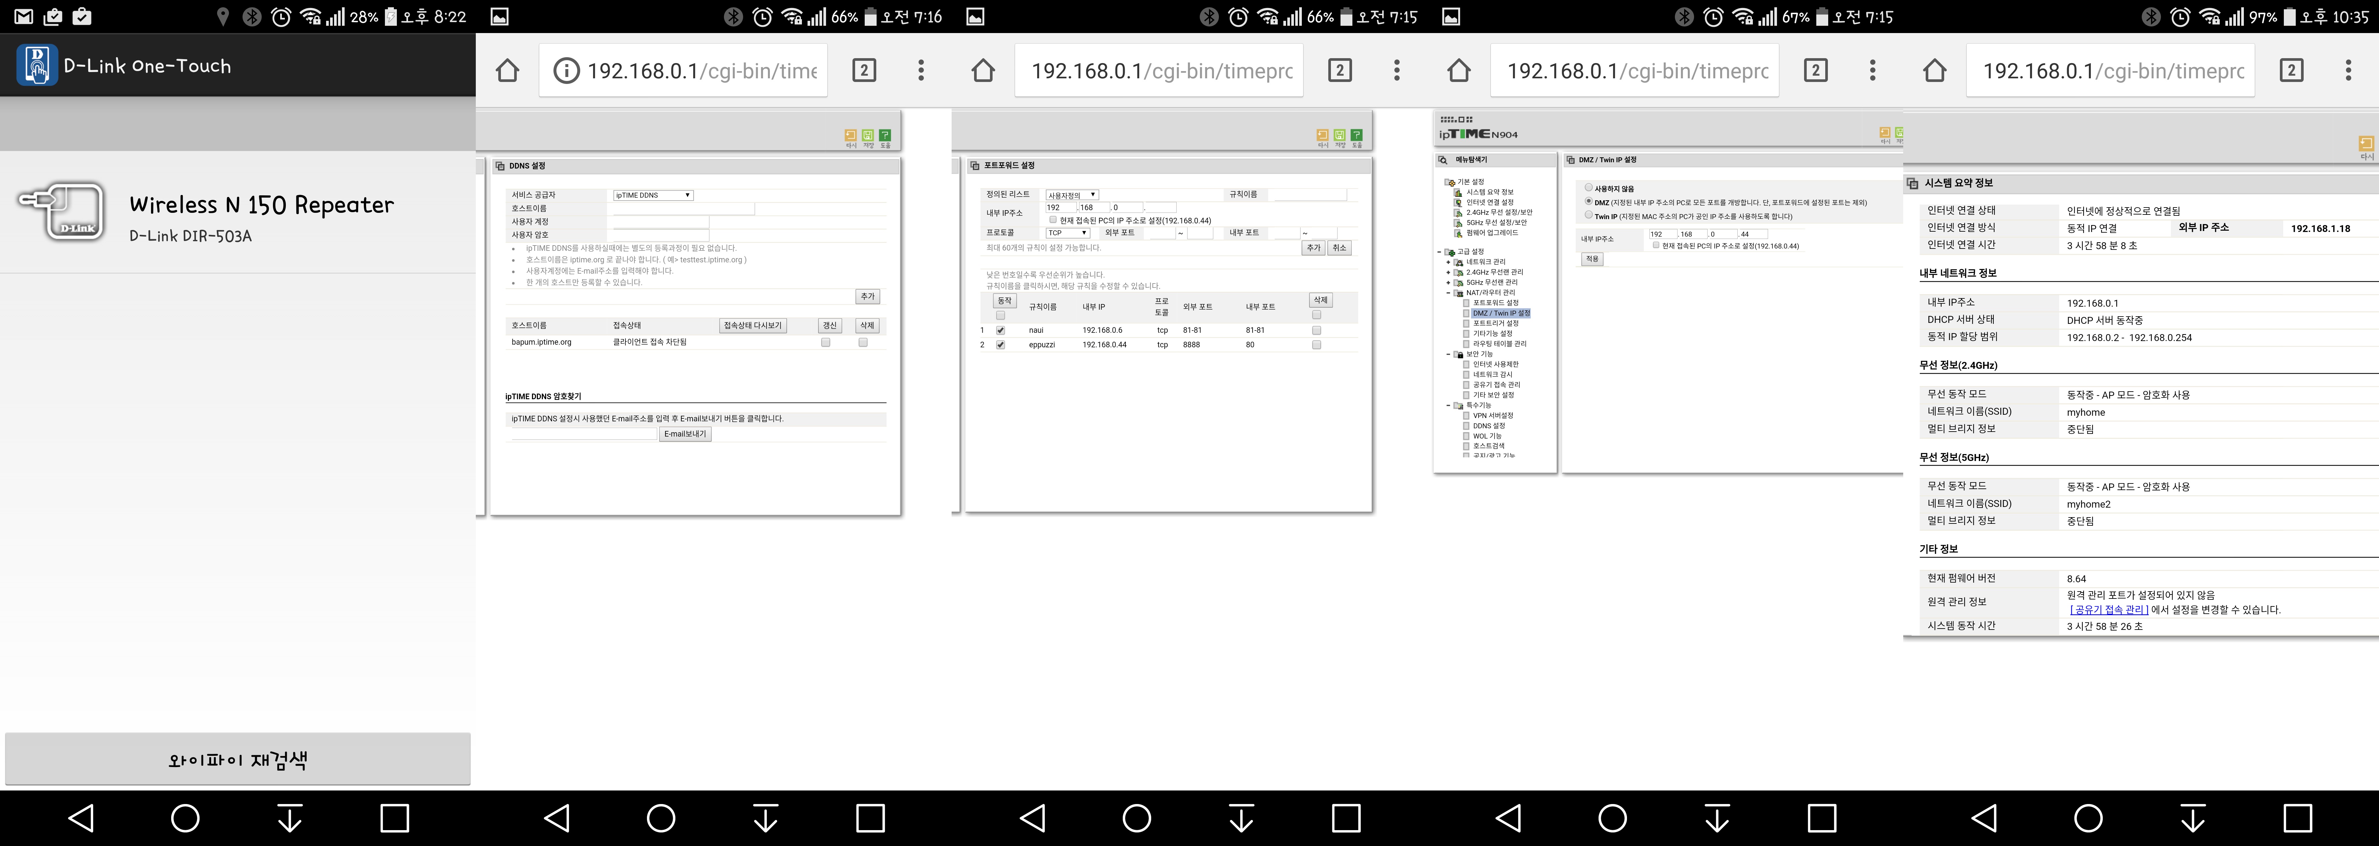Tap Android back button under D-Link app

click(81, 818)
